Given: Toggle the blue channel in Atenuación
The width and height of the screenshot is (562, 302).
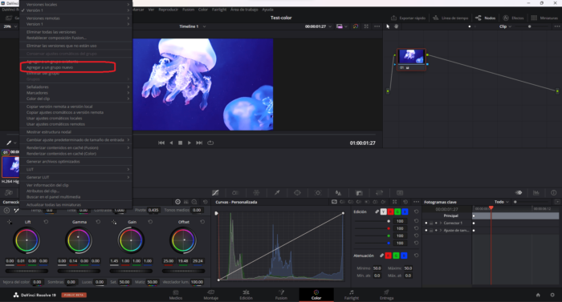Looking at the screenshot, I should [x=404, y=256].
